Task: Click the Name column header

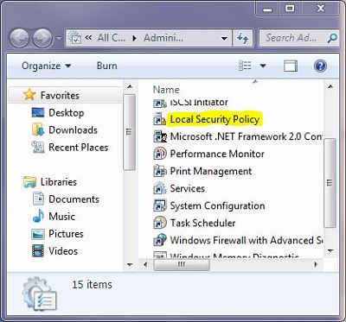Action: click(x=166, y=90)
